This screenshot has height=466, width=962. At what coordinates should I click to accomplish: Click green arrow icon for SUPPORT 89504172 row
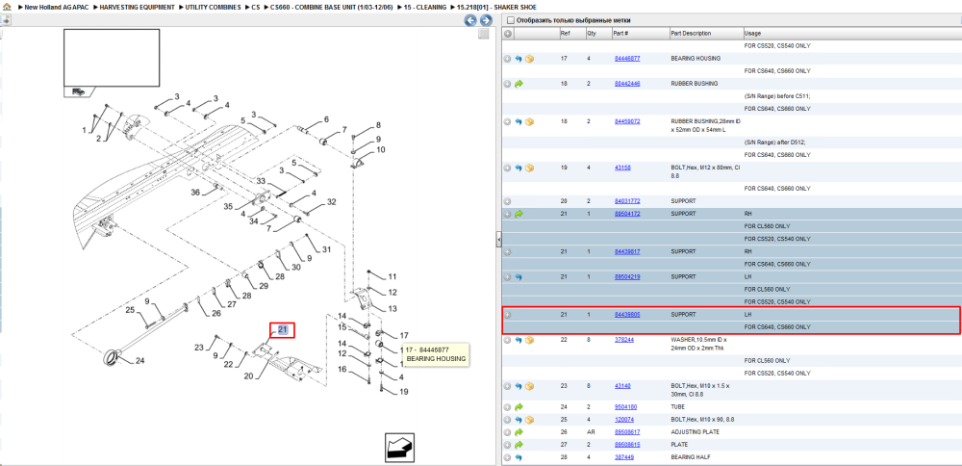[519, 214]
